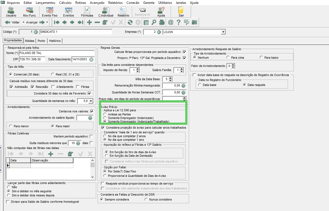This screenshot has width=329, height=211.
Task: Open calculator for Remuneração Mínima Assegurada
Action: (183, 86)
